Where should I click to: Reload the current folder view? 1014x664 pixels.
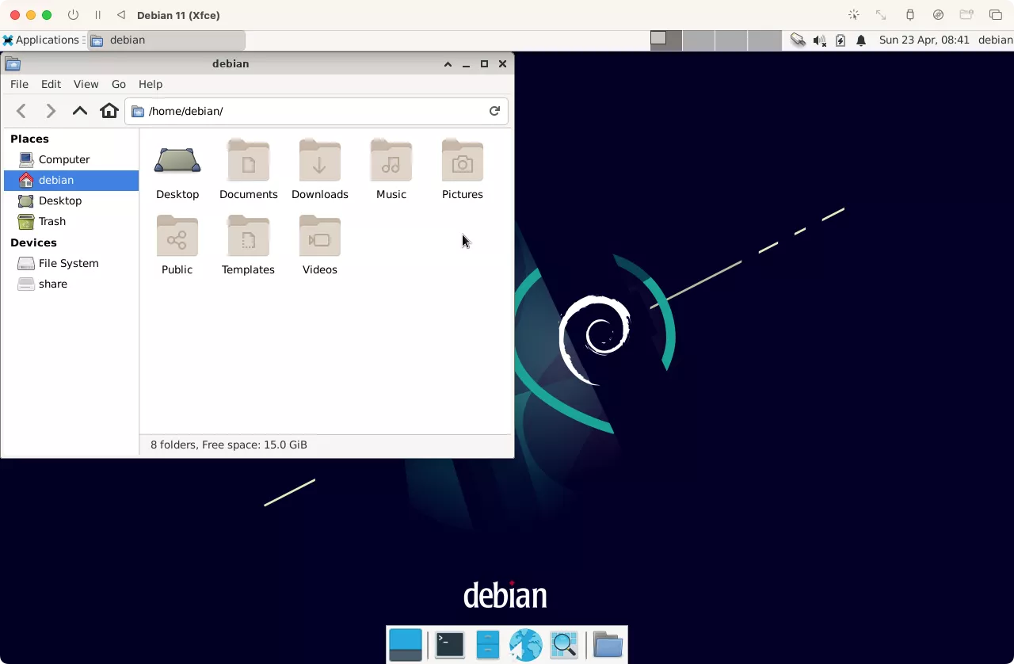pos(494,111)
